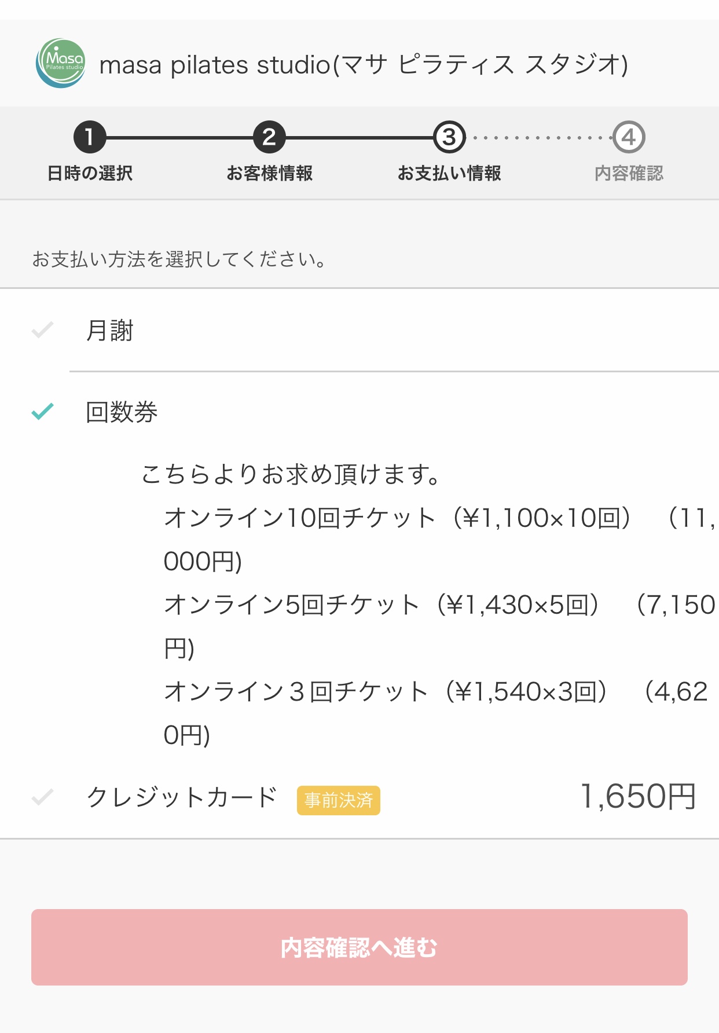719x1033 pixels.
Task: Open the お支払い情報 step label
Action: click(449, 173)
